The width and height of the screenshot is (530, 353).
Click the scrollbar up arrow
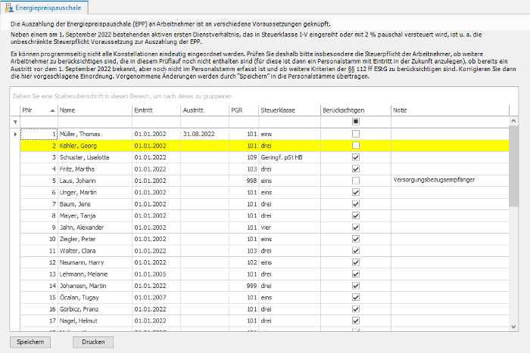tap(513, 121)
